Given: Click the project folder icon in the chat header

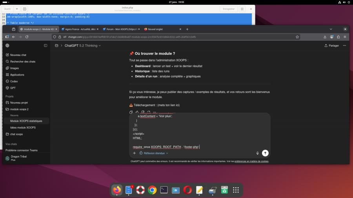Looking at the screenshot, I should [56, 45].
